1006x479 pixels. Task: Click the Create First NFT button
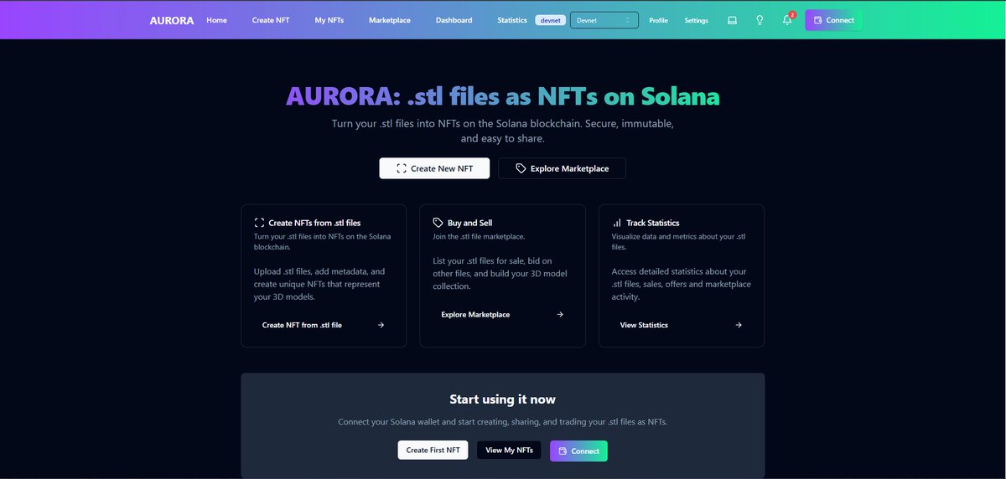433,450
